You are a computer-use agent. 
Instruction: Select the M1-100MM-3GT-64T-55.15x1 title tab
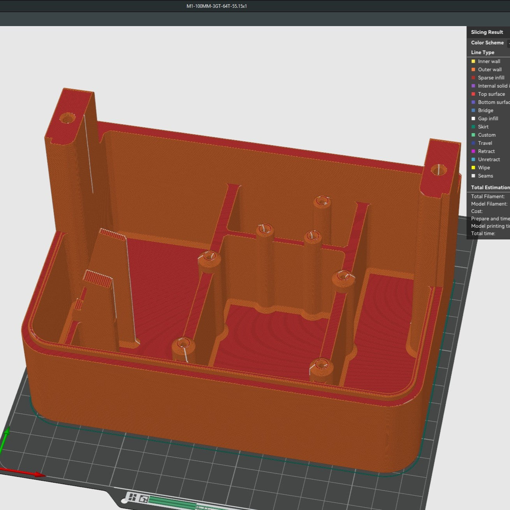pyautogui.click(x=217, y=6)
